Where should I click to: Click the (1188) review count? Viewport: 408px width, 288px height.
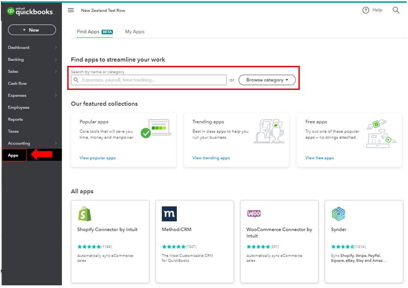106,247
